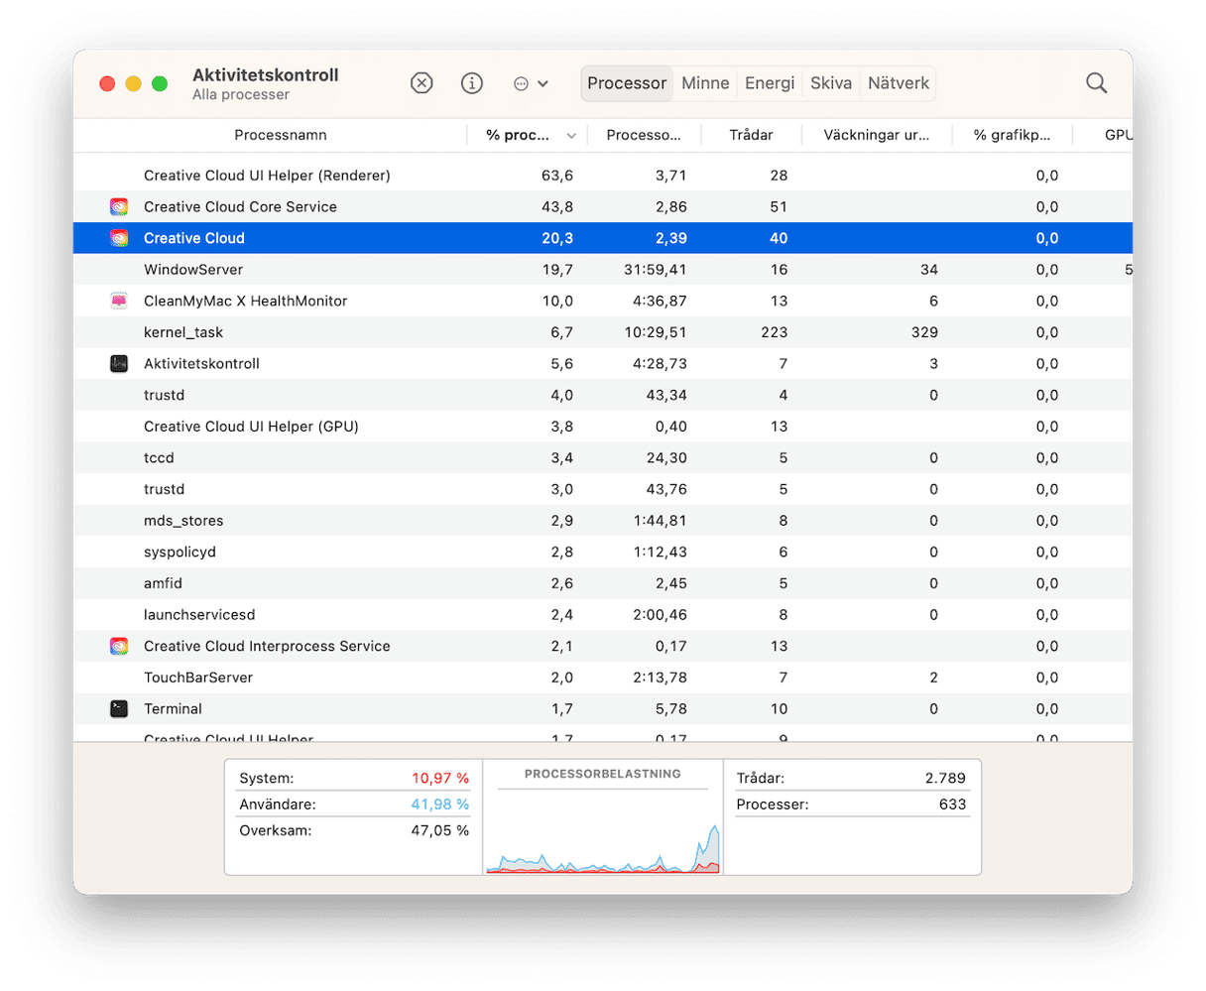Click the Creative Cloud Interprocess Service icon
This screenshot has width=1206, height=991.
(x=119, y=646)
